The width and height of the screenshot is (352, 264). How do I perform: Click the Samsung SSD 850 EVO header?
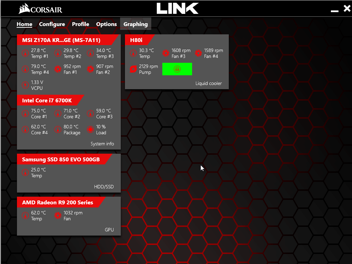(64, 159)
